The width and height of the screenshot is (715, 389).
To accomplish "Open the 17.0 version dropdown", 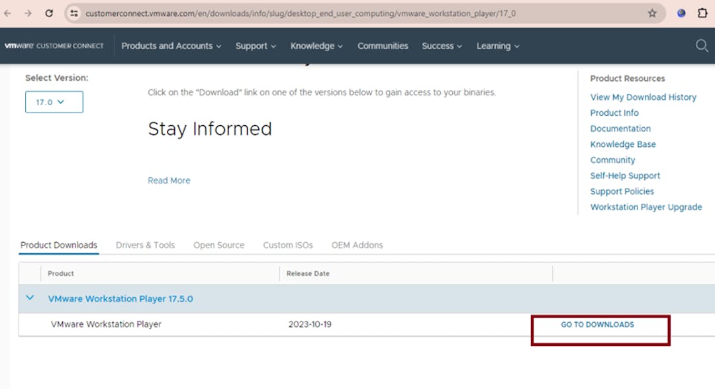I will click(54, 102).
